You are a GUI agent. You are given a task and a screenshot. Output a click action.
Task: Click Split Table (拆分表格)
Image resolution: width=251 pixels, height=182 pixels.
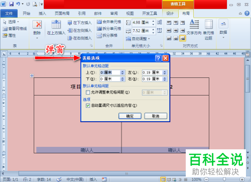point(107,35)
